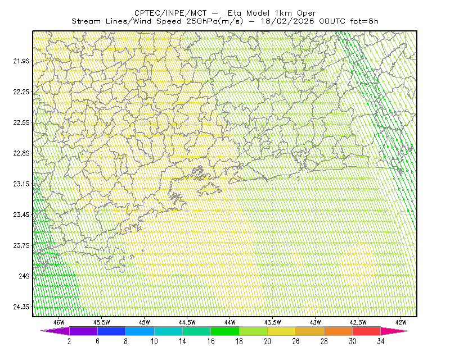The height and width of the screenshot is (347, 450).
Task: Click the purple color swatch in legend
Action: pos(83,331)
